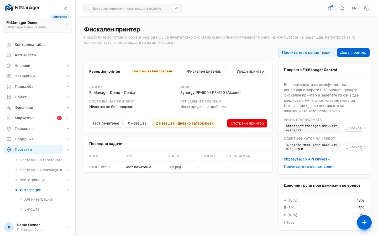Image resolution: width=378 pixels, height=236 pixels.
Task: Open the help question-mark icon
Action: click(x=330, y=8)
